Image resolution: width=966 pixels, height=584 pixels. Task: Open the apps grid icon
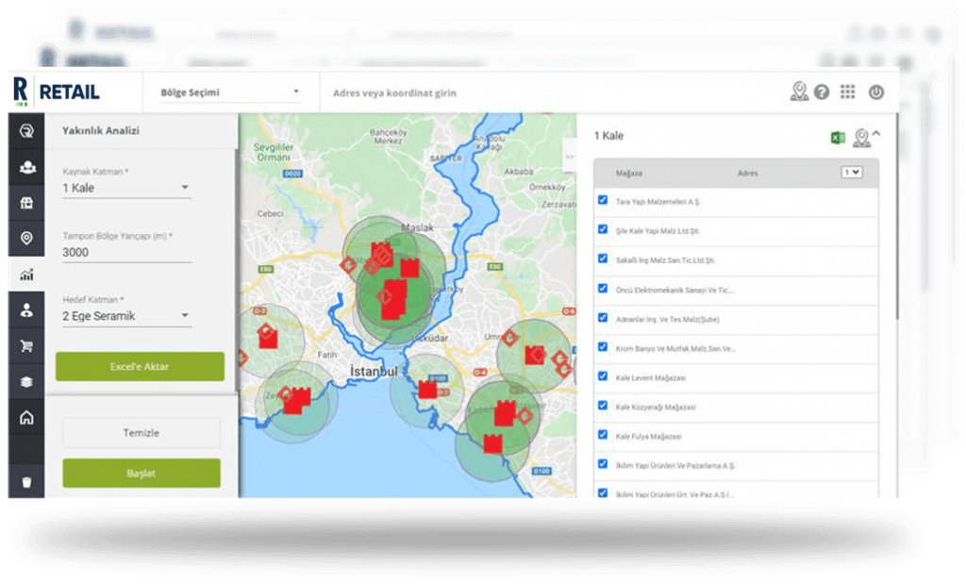tap(848, 92)
